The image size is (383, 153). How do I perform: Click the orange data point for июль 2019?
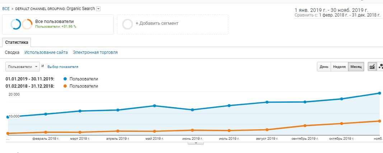point(229,130)
